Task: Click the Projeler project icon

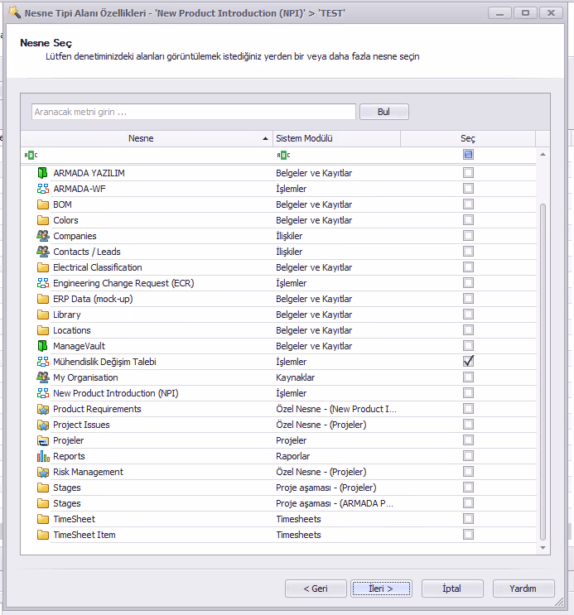Action: point(43,440)
